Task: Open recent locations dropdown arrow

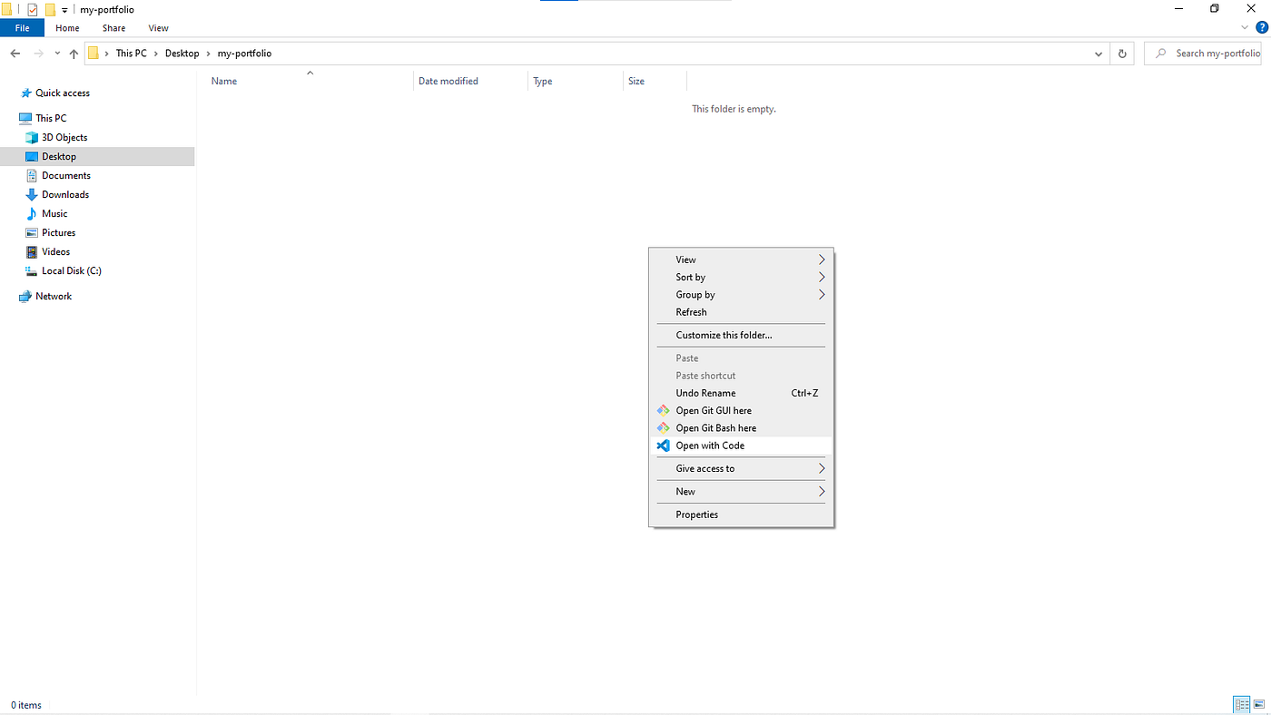Action: 57,54
